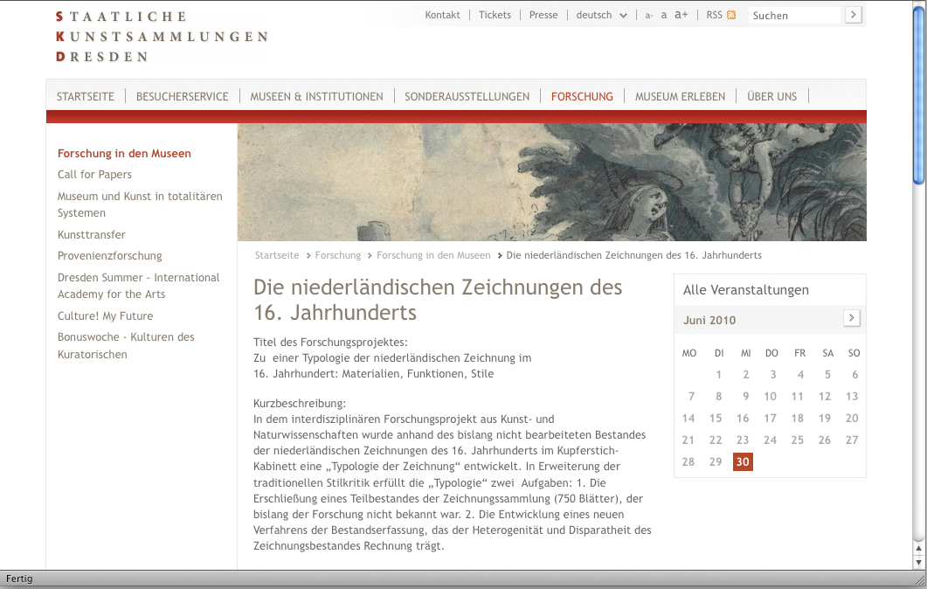Click Titel des Forschungsprojektes text
Image resolution: width=927 pixels, height=589 pixels.
point(330,342)
